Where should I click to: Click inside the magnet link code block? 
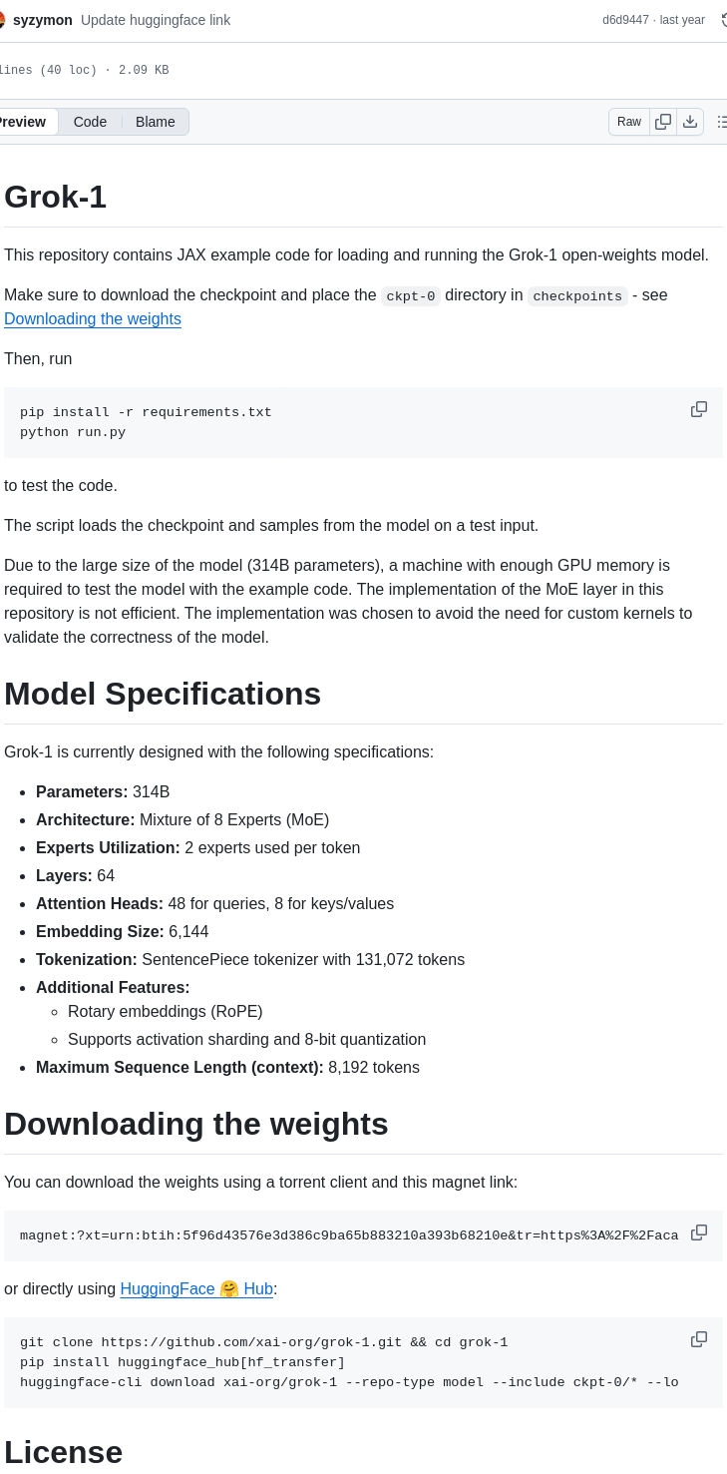(349, 1234)
